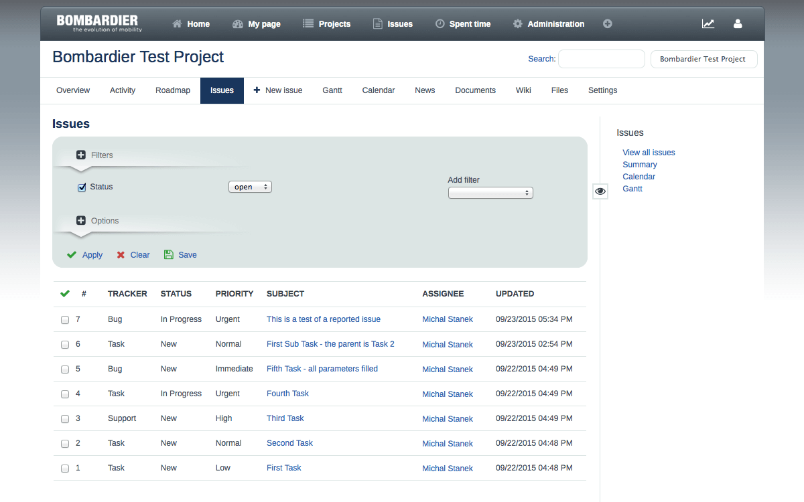804x502 pixels.
Task: Open the Documents tab
Action: click(476, 90)
